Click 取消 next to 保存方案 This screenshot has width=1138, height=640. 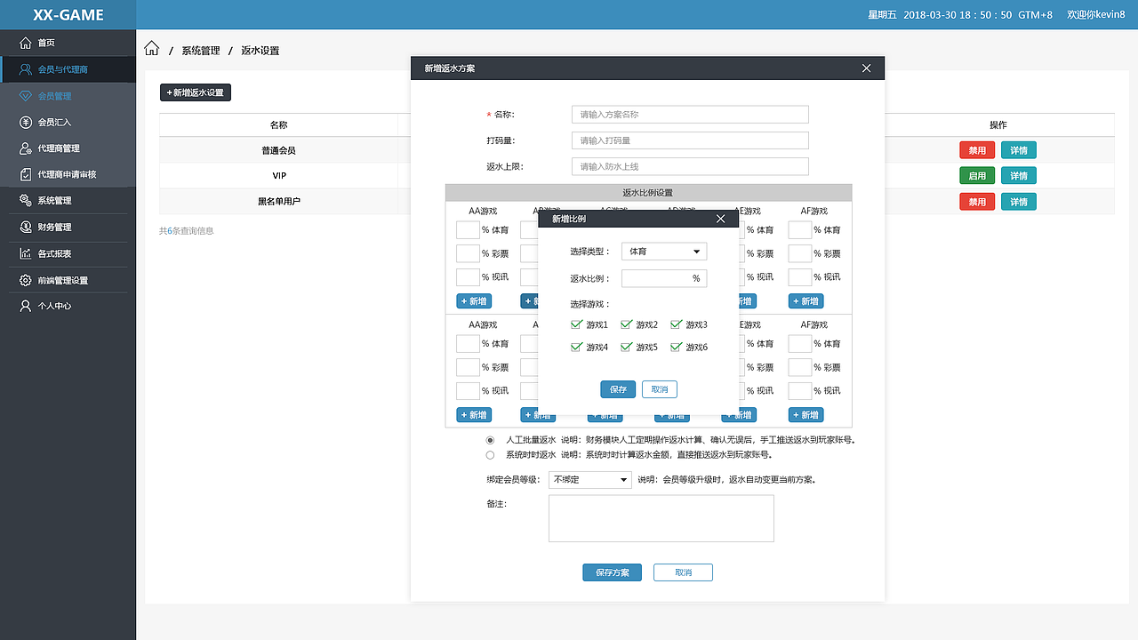pyautogui.click(x=683, y=572)
